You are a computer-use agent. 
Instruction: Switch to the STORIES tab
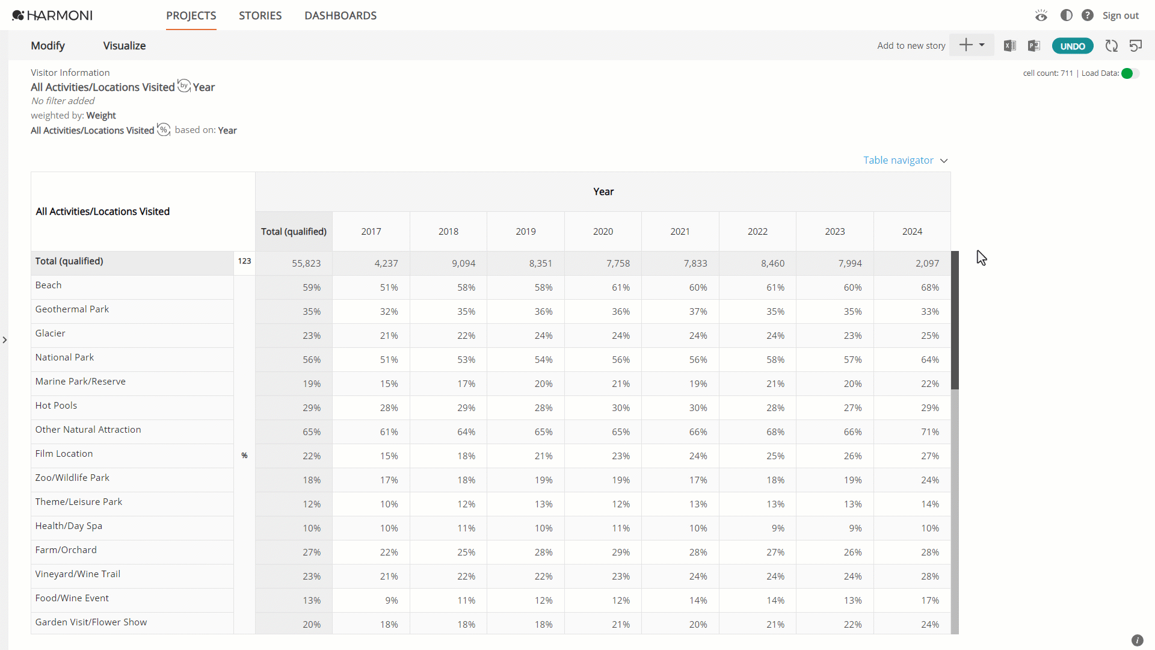pyautogui.click(x=260, y=16)
